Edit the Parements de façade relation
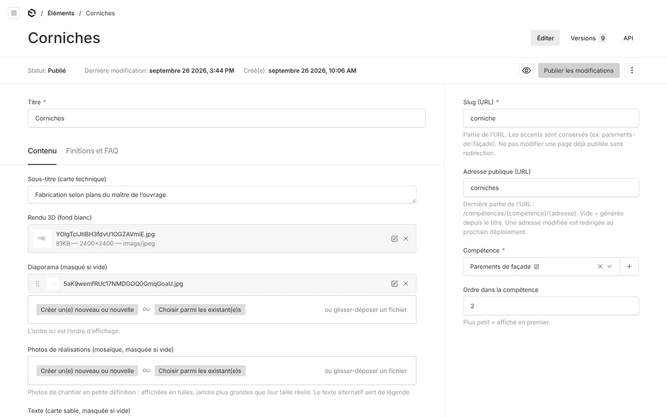 pos(536,266)
